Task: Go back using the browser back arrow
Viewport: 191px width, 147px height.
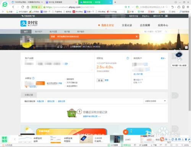Action: (13, 7)
